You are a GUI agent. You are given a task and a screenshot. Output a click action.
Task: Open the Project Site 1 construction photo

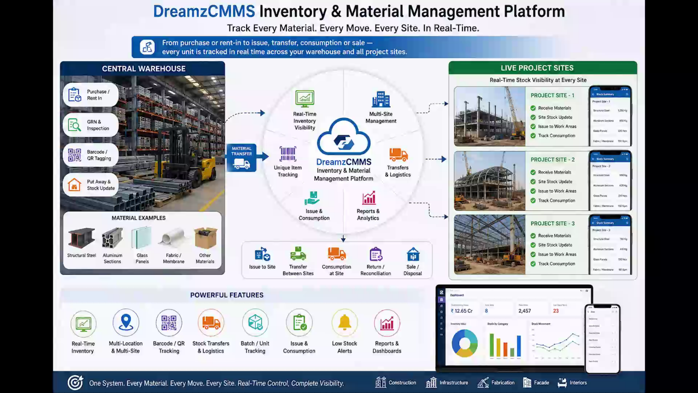click(x=490, y=116)
